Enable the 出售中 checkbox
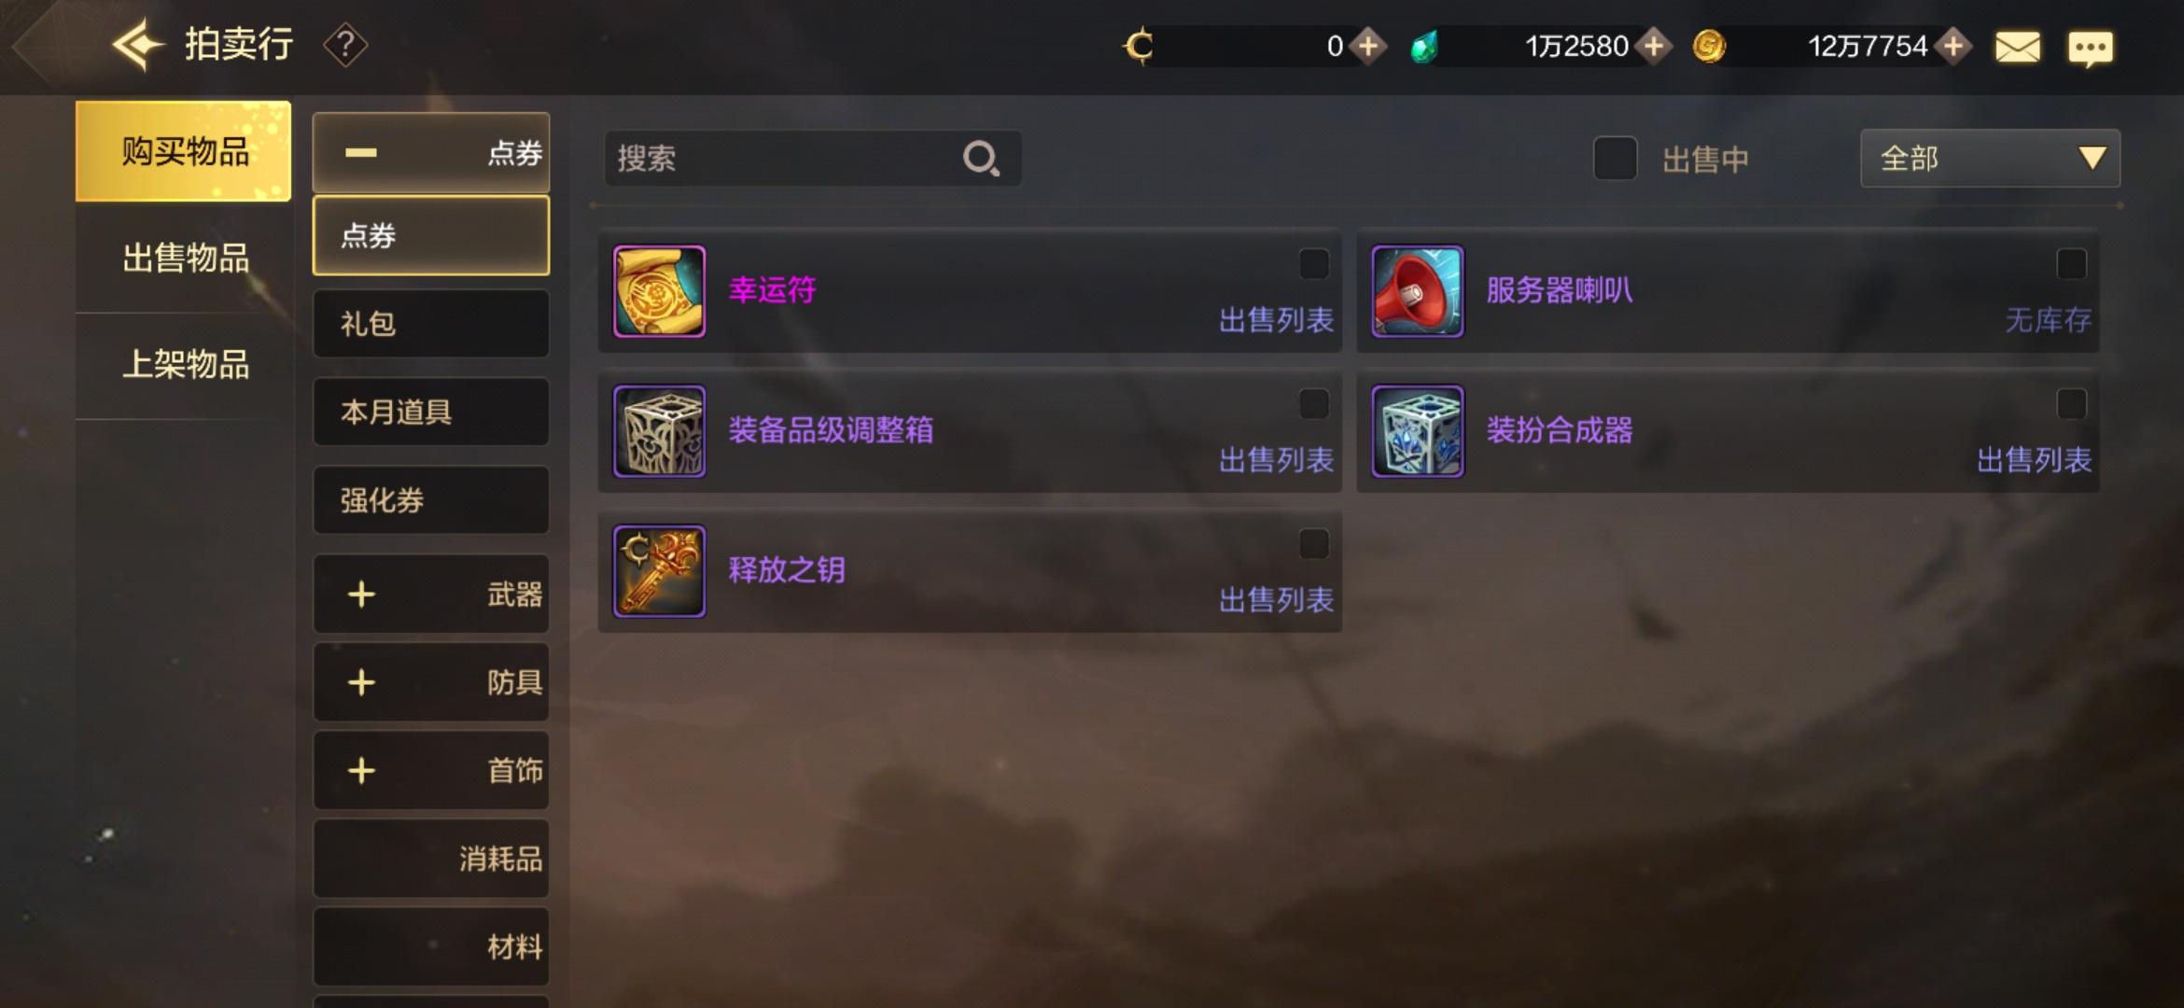Screen dimensions: 2184x1008 (1615, 159)
